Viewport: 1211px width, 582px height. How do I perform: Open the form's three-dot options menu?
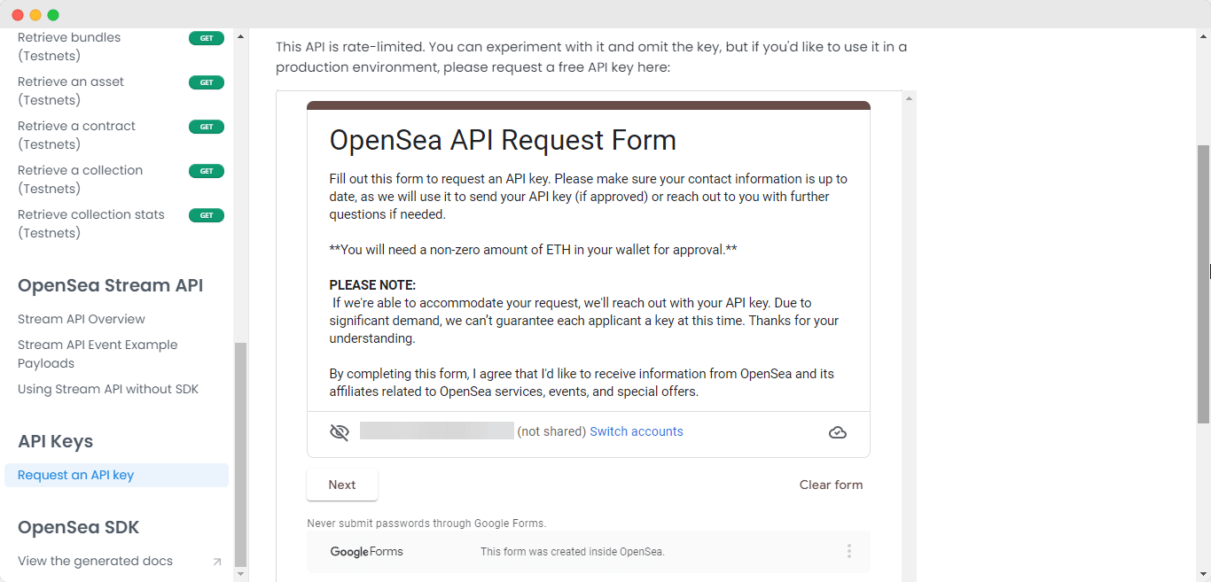[848, 550]
